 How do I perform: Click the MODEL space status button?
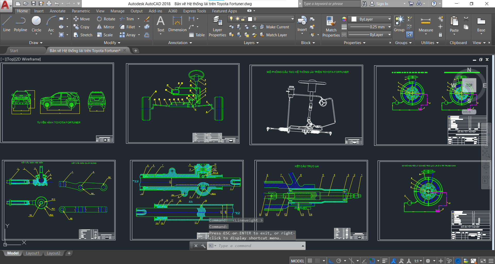(298, 261)
